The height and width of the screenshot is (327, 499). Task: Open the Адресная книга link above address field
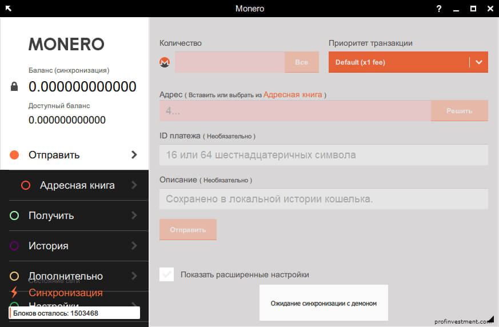293,94
